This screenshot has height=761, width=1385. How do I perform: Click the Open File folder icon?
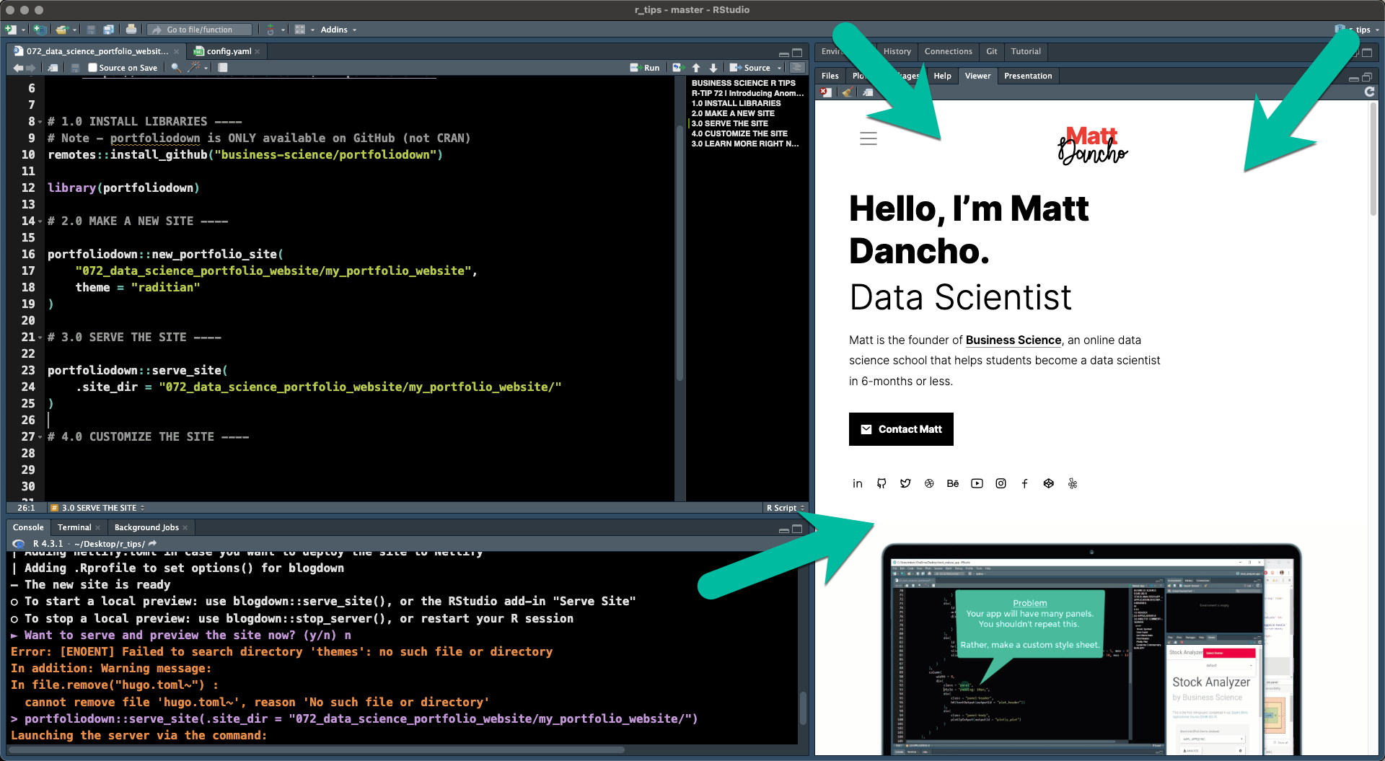[62, 30]
